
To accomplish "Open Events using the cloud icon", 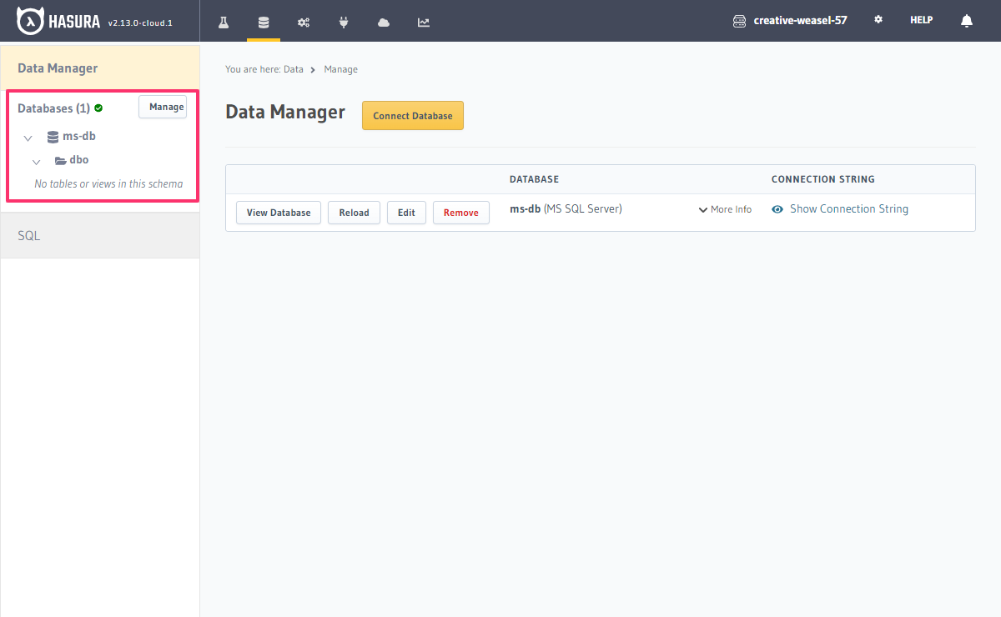I will 383,21.
